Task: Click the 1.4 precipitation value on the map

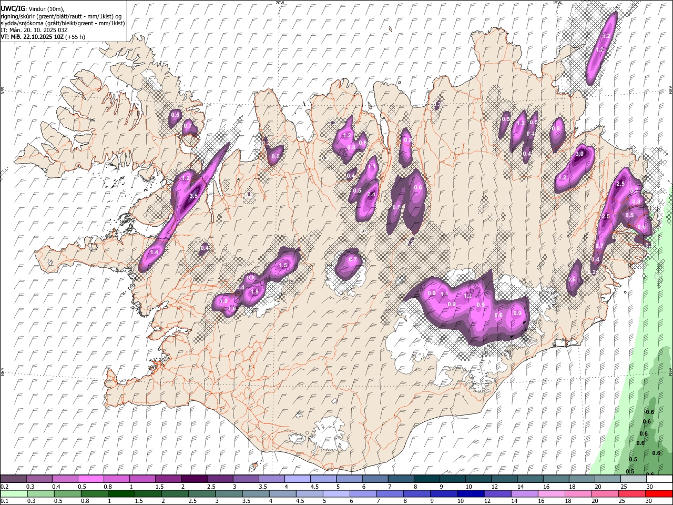Action: pyautogui.click(x=154, y=252)
